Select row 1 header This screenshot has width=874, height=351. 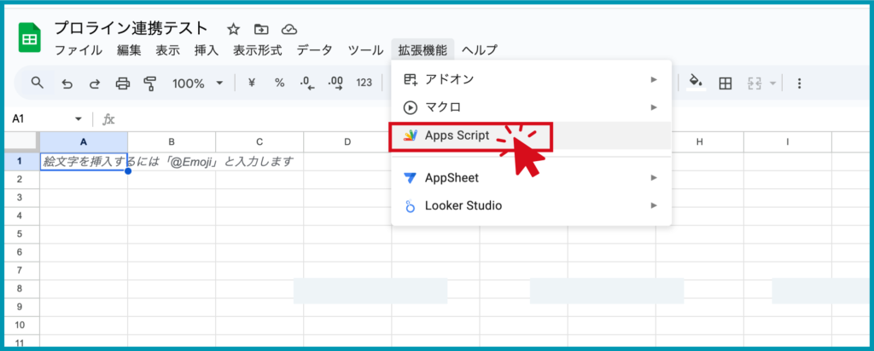[x=20, y=161]
